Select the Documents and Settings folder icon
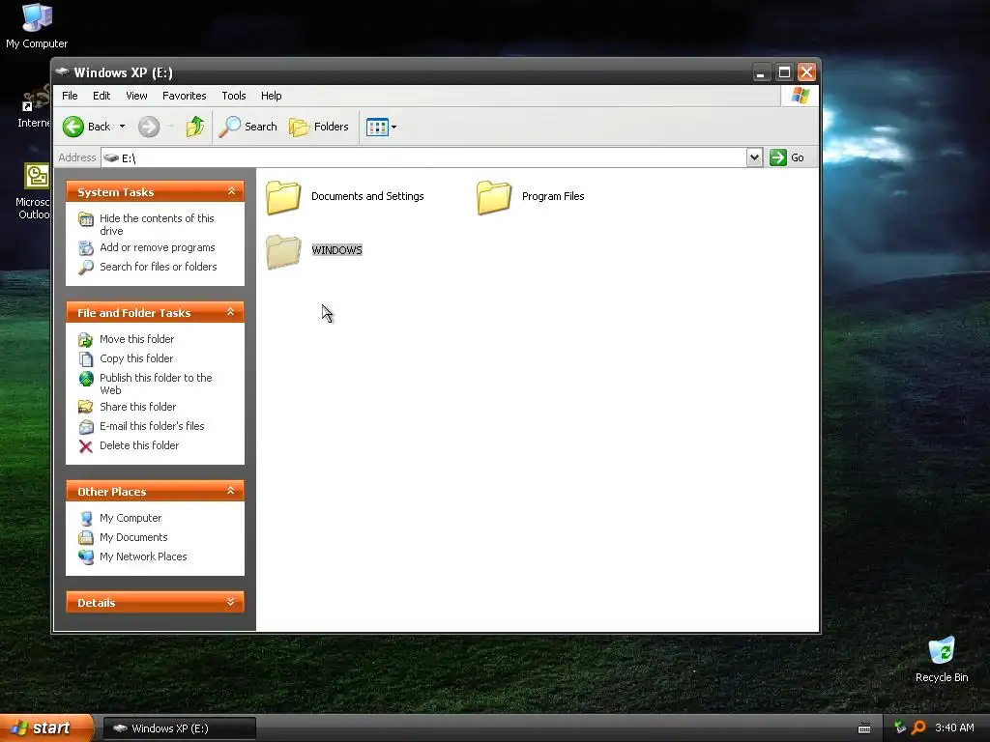This screenshot has height=742, width=990. pyautogui.click(x=283, y=197)
